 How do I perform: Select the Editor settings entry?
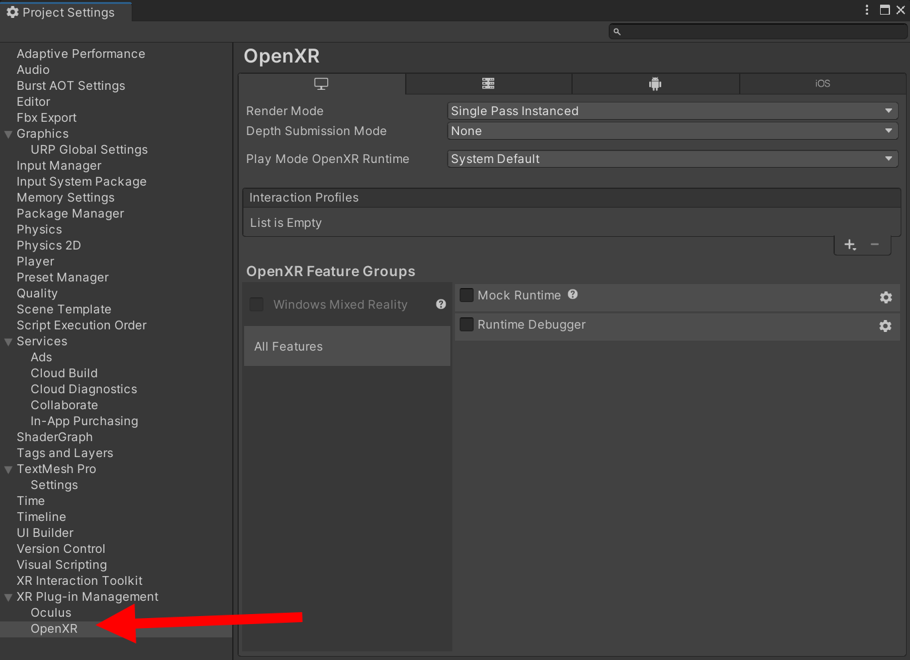tap(33, 102)
